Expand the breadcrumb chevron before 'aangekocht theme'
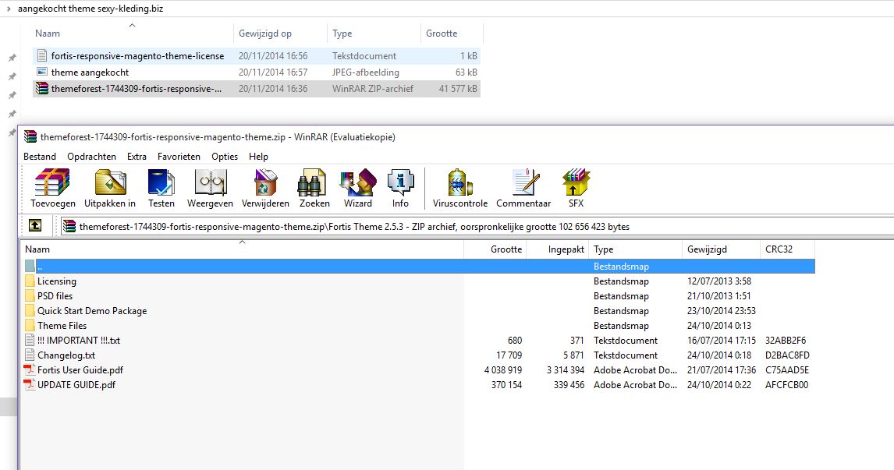This screenshot has height=470, width=894. click(x=9, y=9)
